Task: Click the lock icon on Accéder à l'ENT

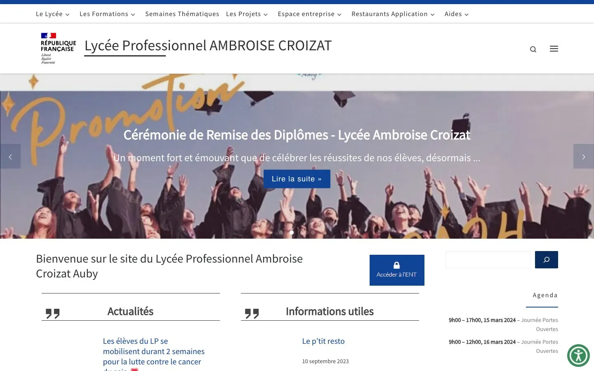Action: (x=397, y=265)
